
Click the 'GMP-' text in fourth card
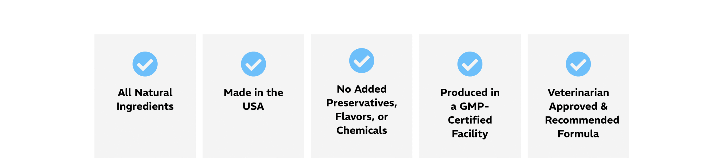474,106
